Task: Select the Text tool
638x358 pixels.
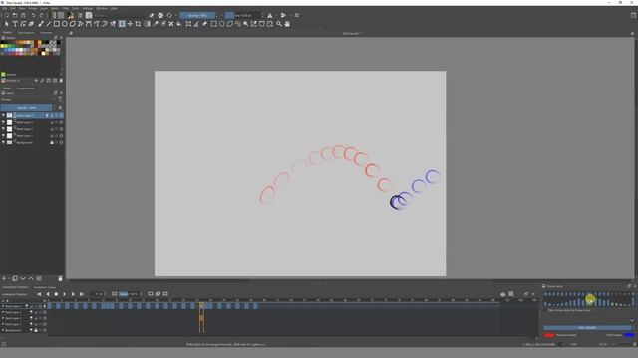Action: (x=15, y=24)
